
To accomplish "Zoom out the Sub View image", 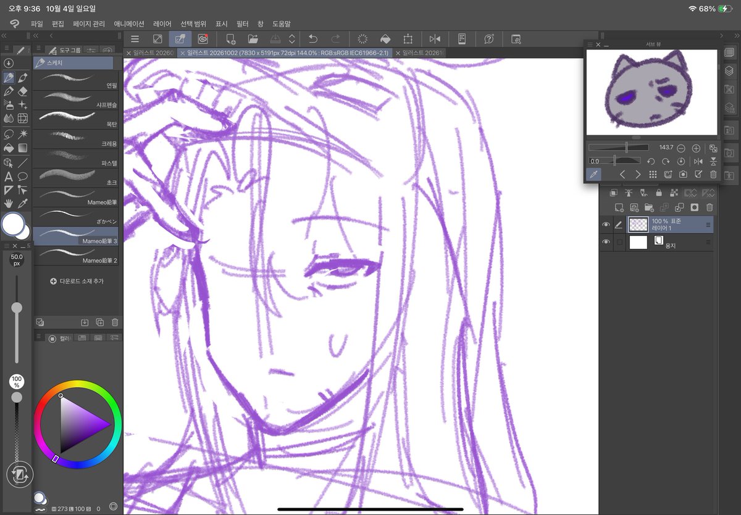I will 681,148.
